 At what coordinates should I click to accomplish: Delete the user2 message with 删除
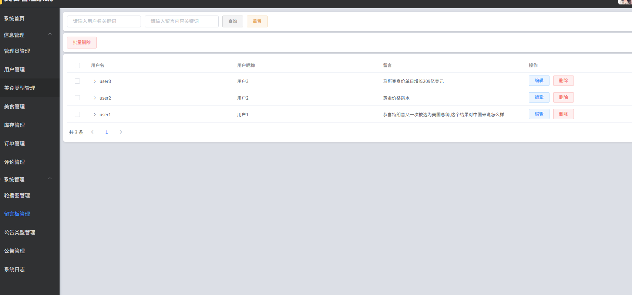pos(564,97)
